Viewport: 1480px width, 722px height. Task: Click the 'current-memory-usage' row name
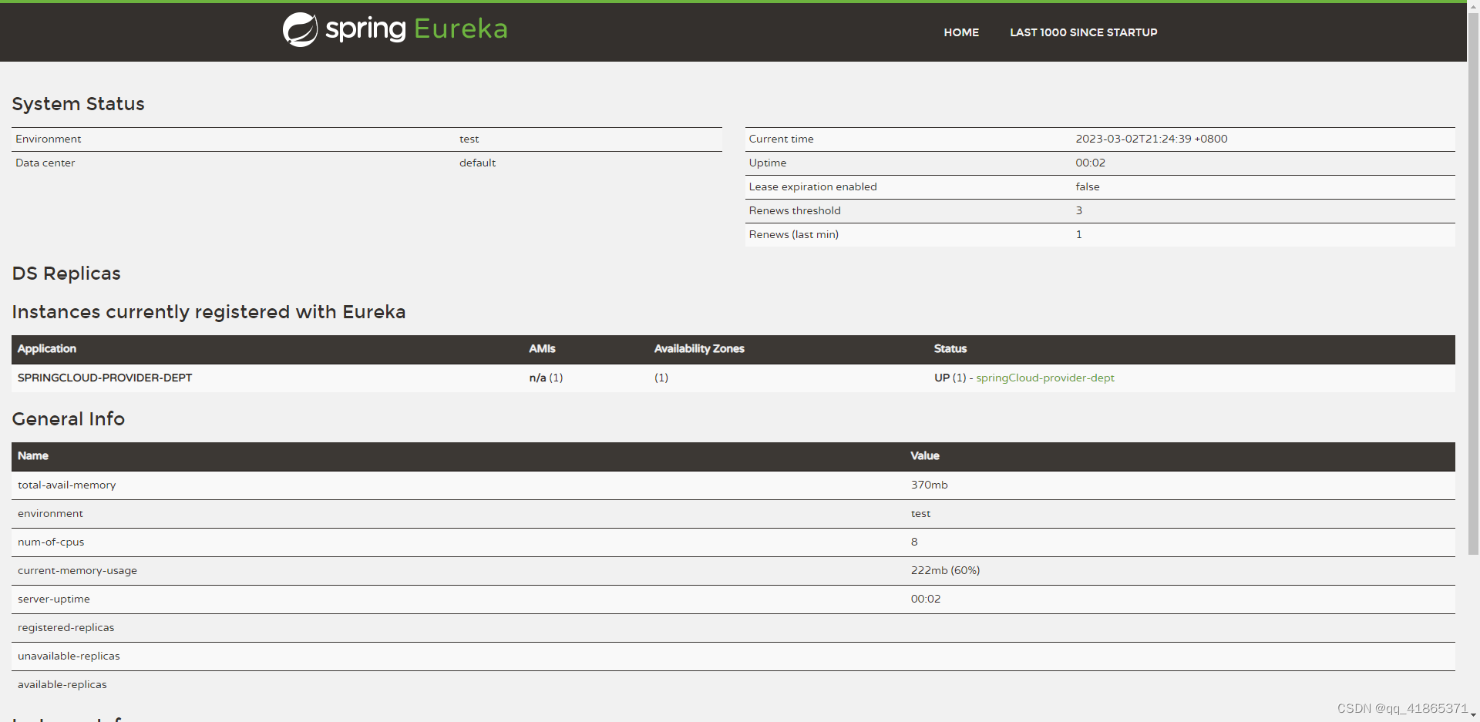coord(77,570)
